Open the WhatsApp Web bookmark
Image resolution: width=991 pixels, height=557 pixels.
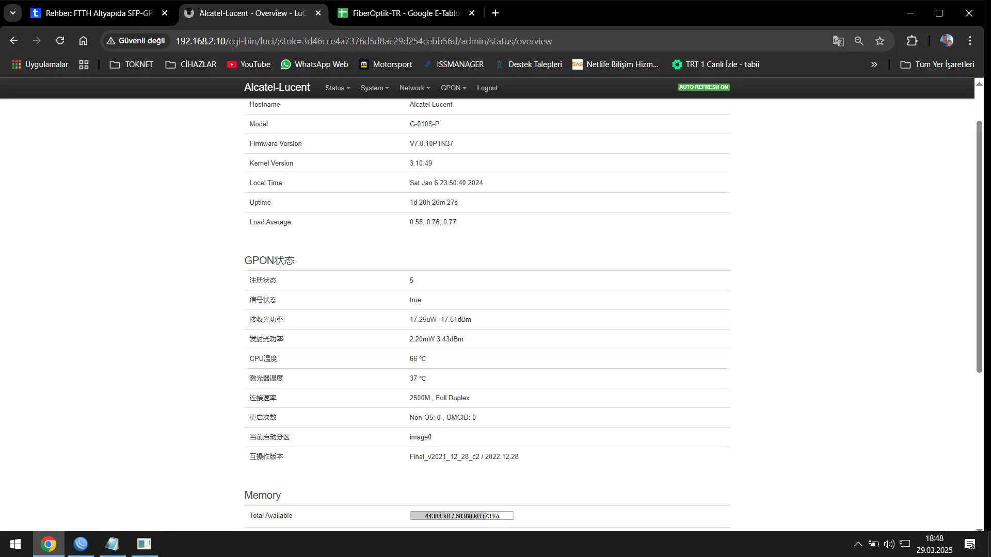[314, 64]
